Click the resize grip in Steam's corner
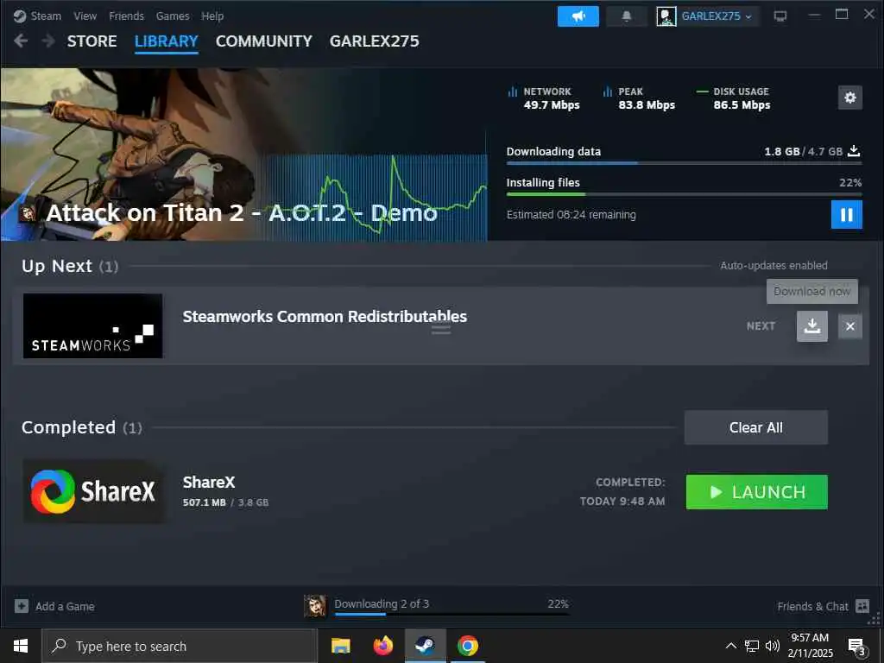Screen dimensions: 884x663 click(875, 618)
